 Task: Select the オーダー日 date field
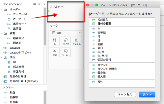point(19,19)
